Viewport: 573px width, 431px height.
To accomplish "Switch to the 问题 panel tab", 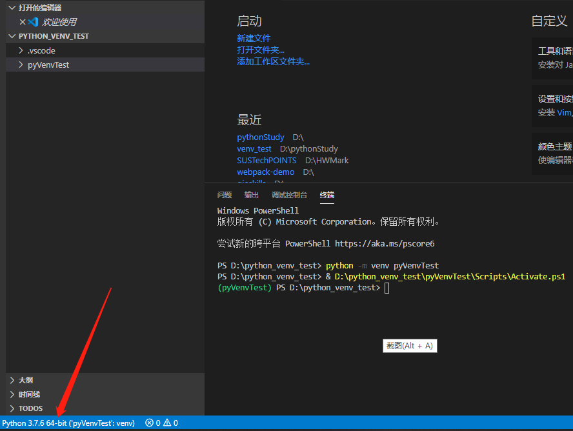I will pyautogui.click(x=225, y=195).
